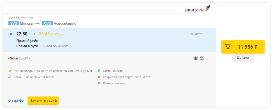
Task: Click the crossed-out refund icon
Action: (x=202, y=58)
